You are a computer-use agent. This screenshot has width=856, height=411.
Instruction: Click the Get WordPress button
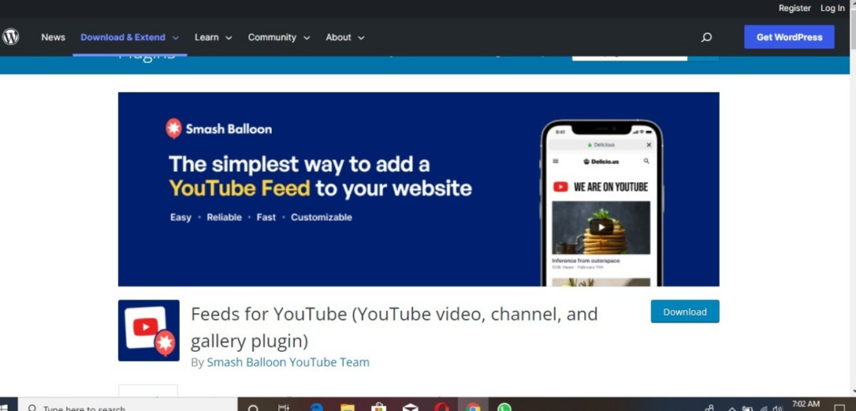pos(789,37)
